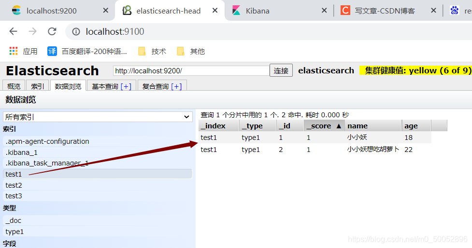Toggle sort on the _score column header
Image resolution: width=472 pixels, height=248 pixels.
pos(324,125)
